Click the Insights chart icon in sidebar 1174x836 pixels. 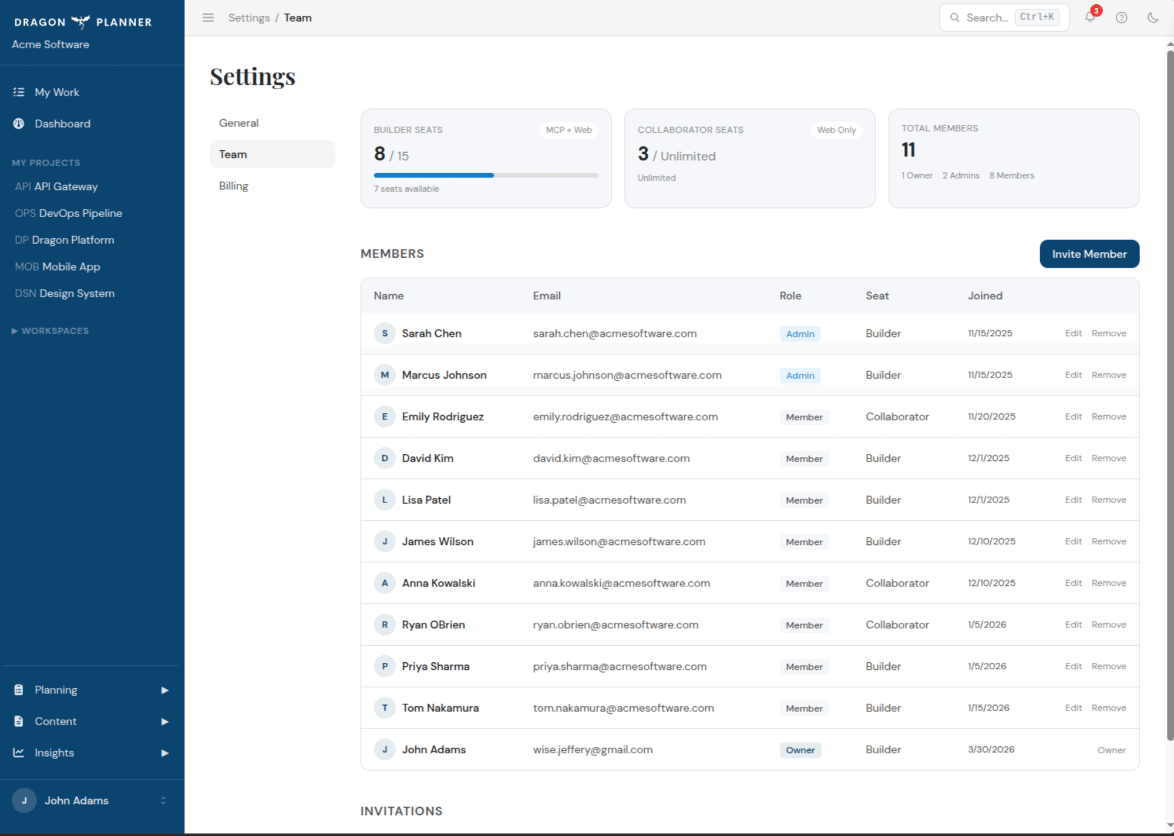point(19,753)
